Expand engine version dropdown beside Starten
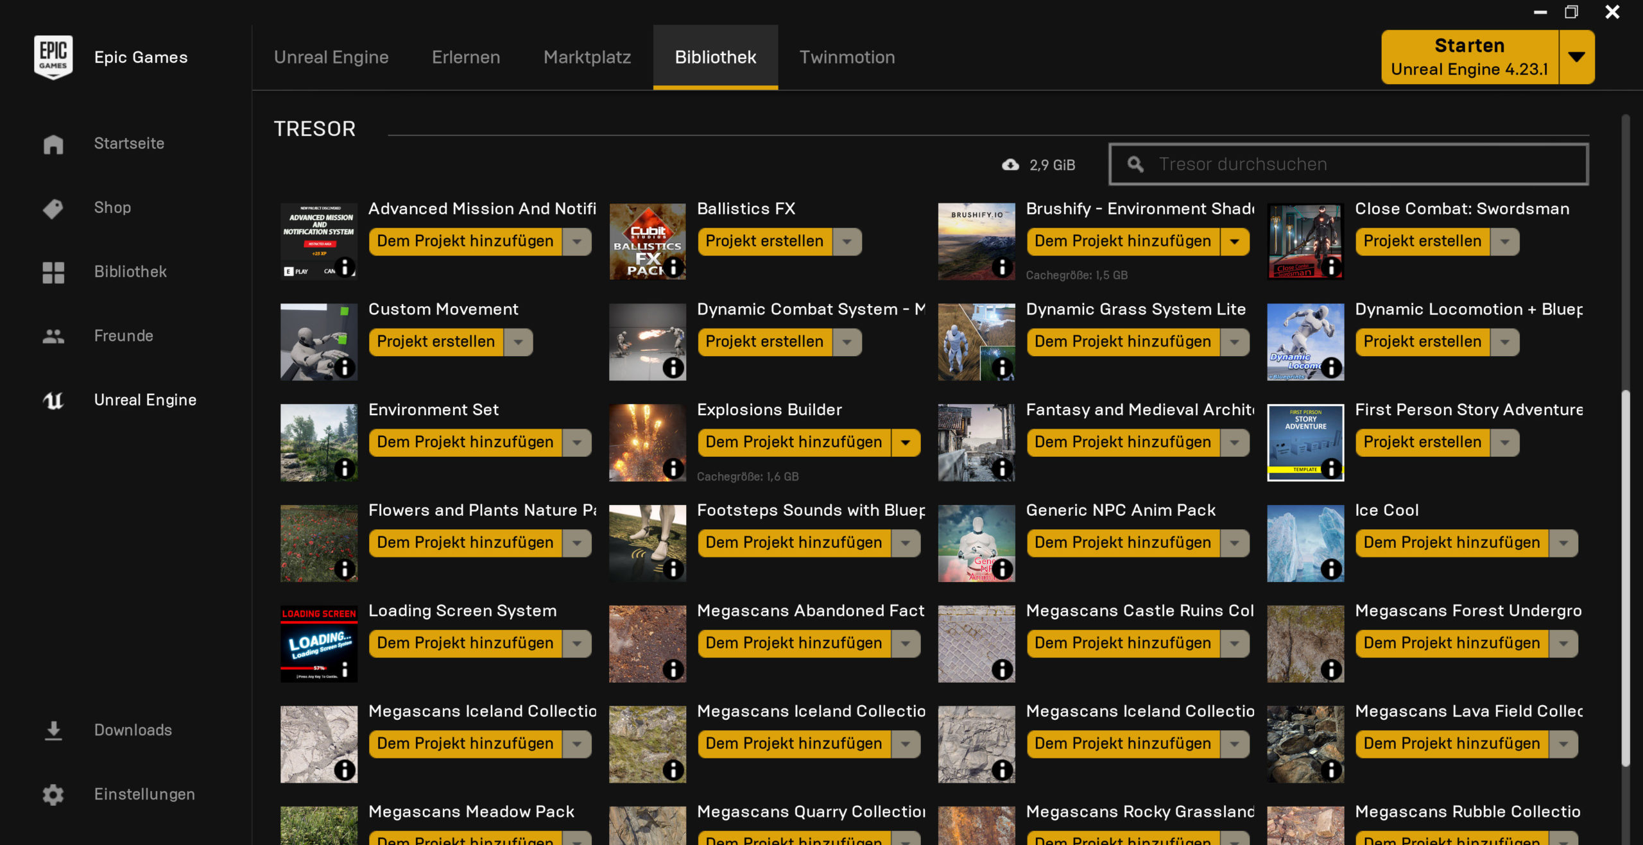The height and width of the screenshot is (845, 1643). tap(1577, 57)
